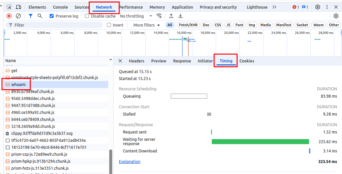Filter requests by Fetch/XHR type
342x174 pixels.
click(188, 25)
